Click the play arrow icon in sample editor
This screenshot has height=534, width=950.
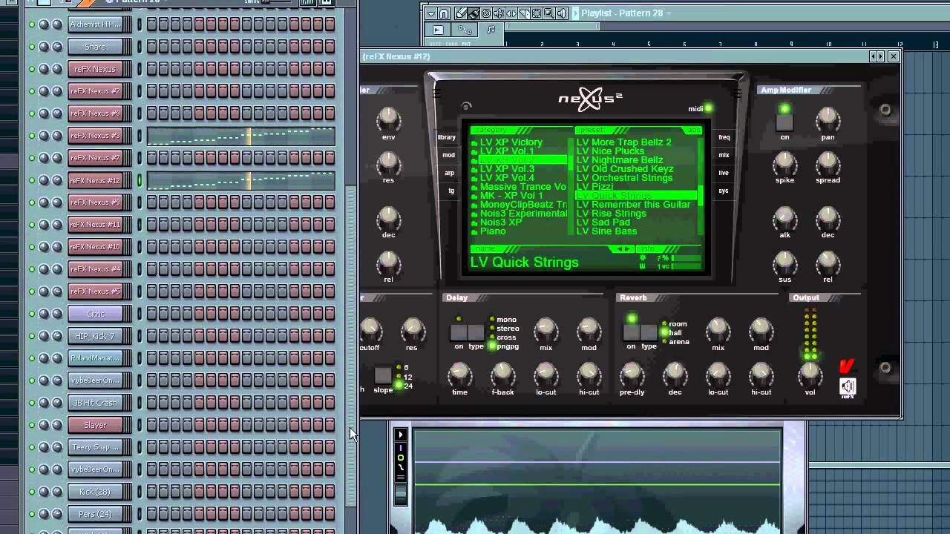pyautogui.click(x=400, y=435)
